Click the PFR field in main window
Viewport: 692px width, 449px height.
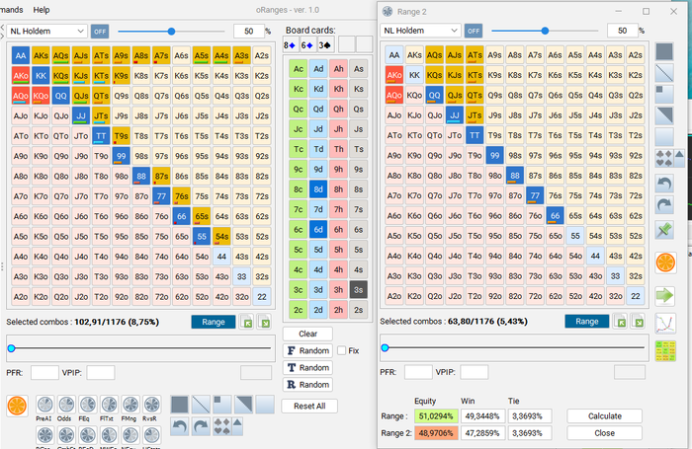coord(44,373)
